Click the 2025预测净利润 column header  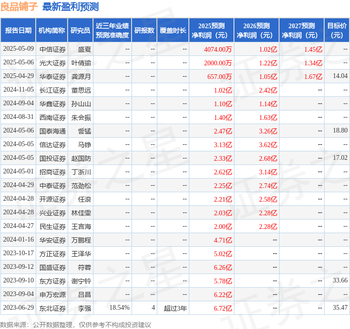click(211, 31)
